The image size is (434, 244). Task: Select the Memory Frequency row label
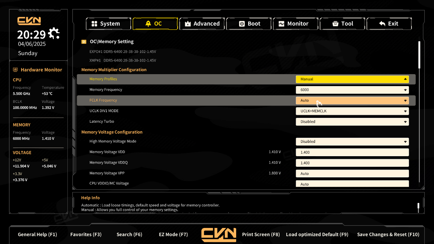tap(106, 90)
